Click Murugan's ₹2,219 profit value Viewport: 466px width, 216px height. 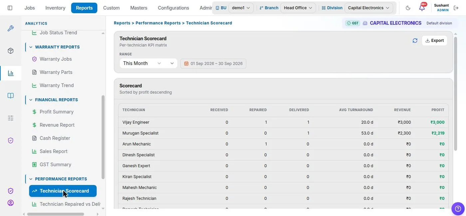438,133
